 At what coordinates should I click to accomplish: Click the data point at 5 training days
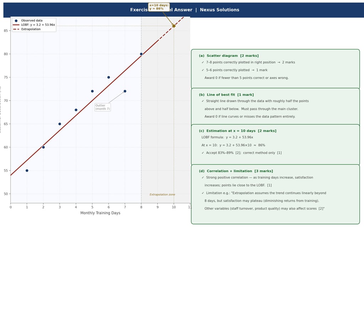pyautogui.click(x=92, y=91)
